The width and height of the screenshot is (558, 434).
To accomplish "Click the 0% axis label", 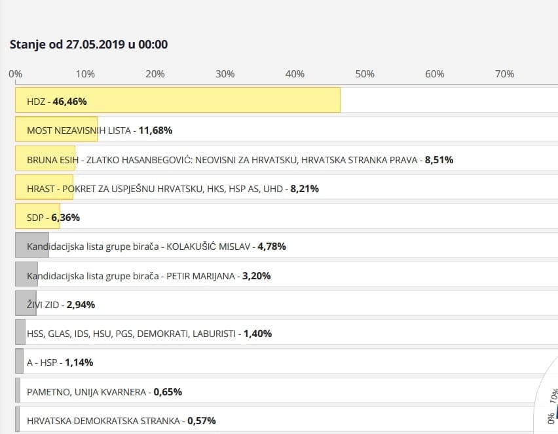I will [16, 74].
